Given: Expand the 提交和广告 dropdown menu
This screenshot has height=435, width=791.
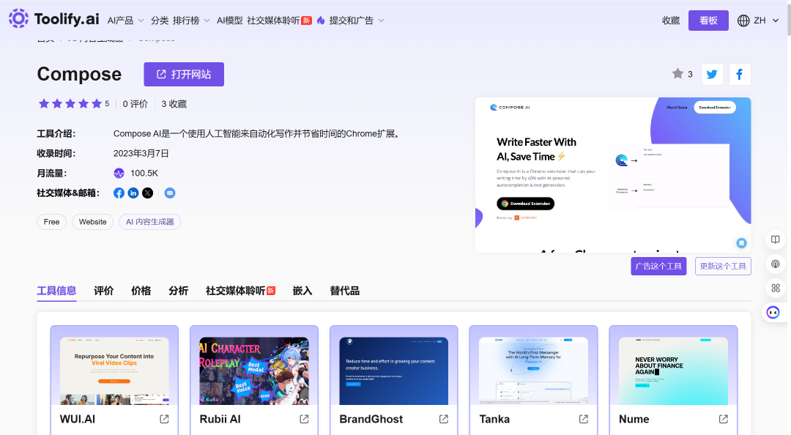Looking at the screenshot, I should point(357,21).
